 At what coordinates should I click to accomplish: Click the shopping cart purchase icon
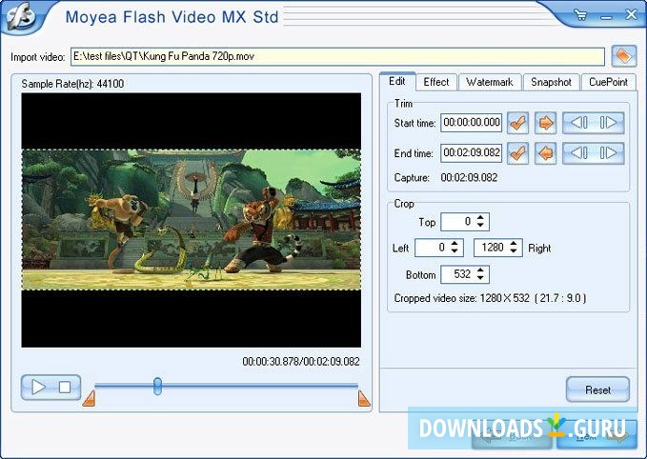(580, 15)
